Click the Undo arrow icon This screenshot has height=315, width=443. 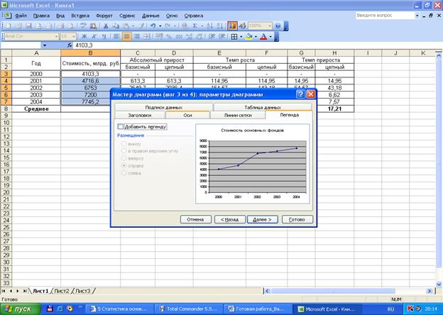153,25
